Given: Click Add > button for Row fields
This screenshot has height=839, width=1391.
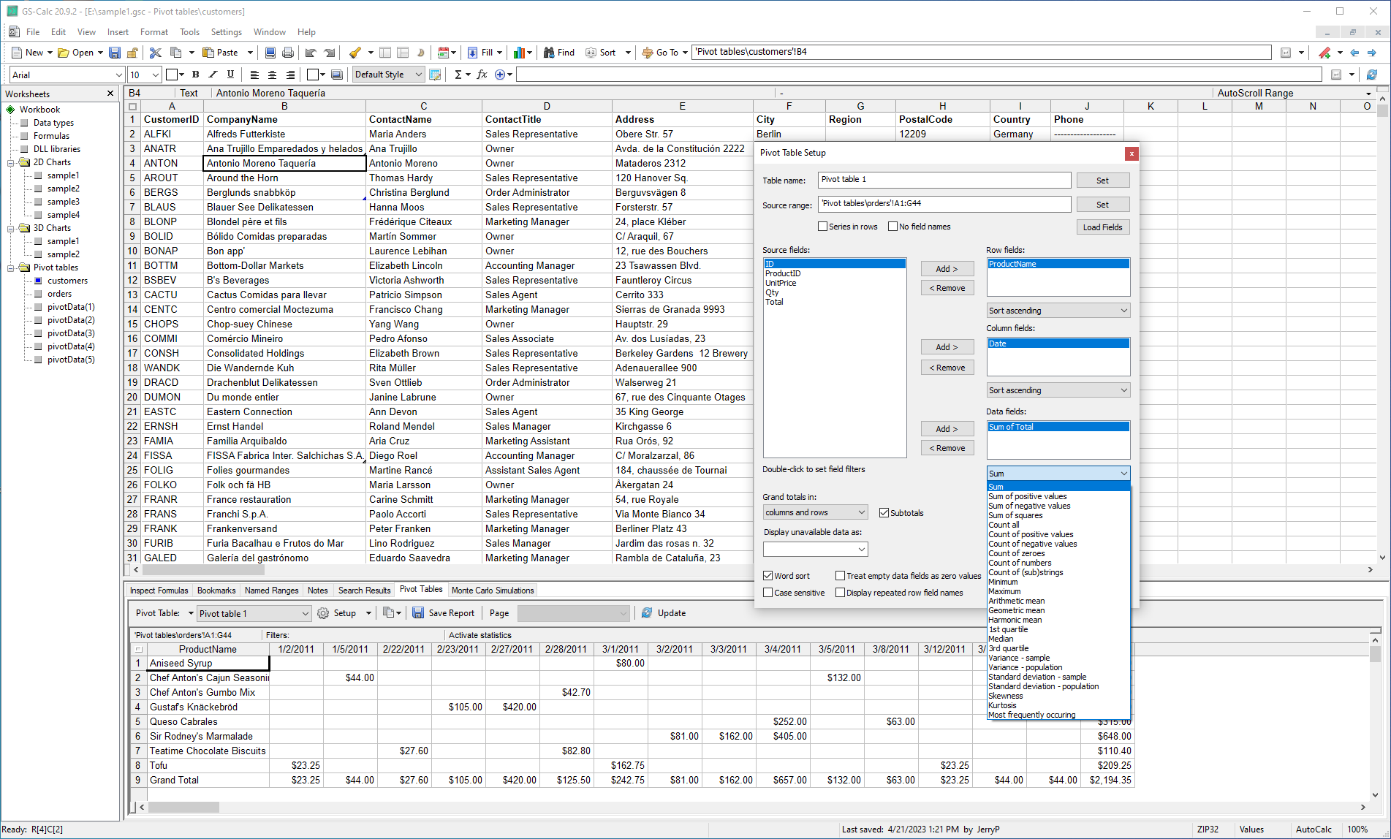Looking at the screenshot, I should [947, 269].
